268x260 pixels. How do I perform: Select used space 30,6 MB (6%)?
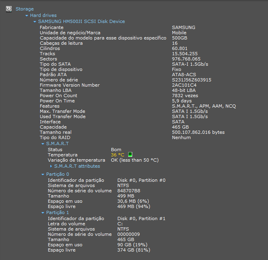pyautogui.click(x=133, y=201)
